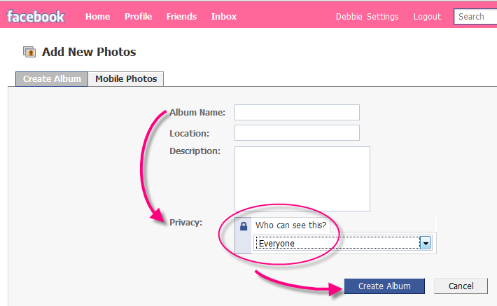Go to Home in the navigation bar
Screen dimensions: 497x306
(x=98, y=16)
